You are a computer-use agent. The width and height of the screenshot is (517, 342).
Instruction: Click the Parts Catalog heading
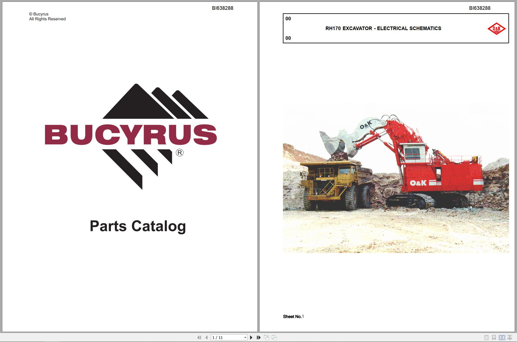click(138, 226)
